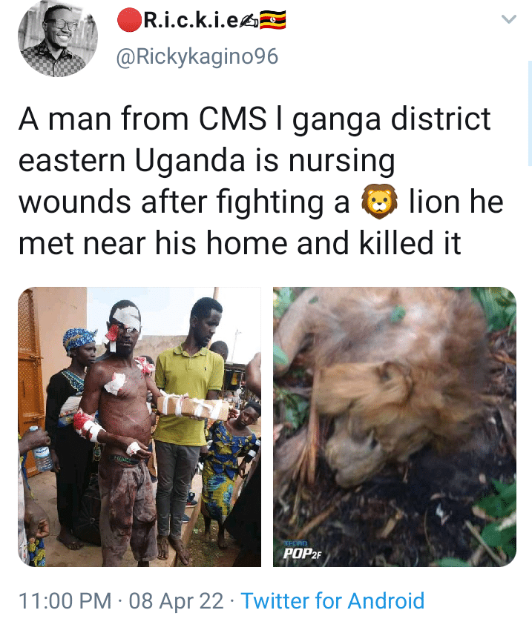Click the scrollbar on the right edge
Viewport: 532px width, 633px height.
(530, 114)
